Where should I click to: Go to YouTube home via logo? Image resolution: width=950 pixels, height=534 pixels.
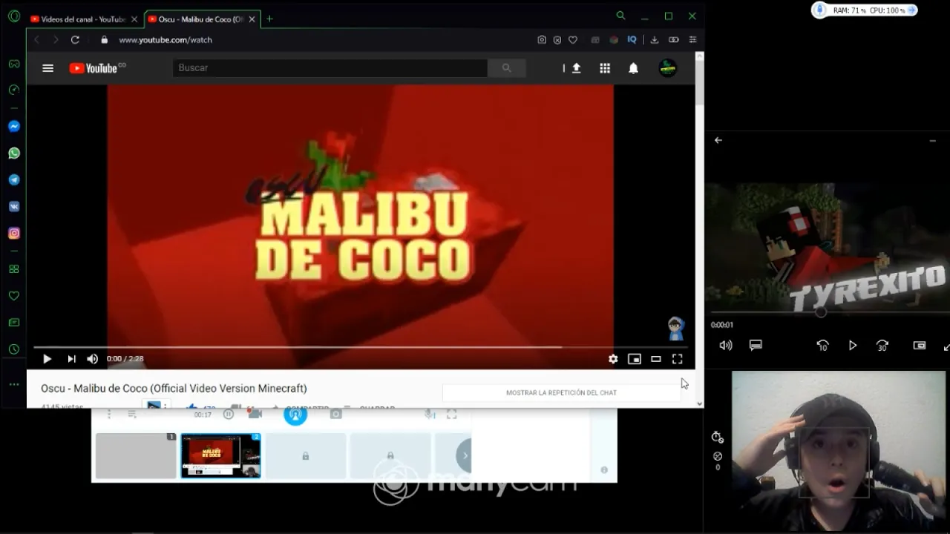(97, 68)
